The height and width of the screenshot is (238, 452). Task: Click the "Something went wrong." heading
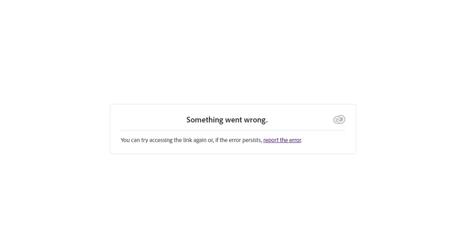[x=227, y=120]
